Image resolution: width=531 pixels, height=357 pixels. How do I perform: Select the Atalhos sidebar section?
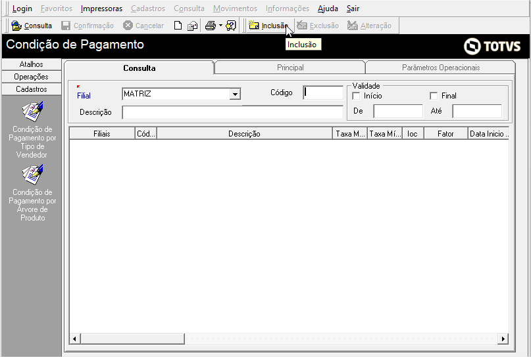click(x=31, y=64)
